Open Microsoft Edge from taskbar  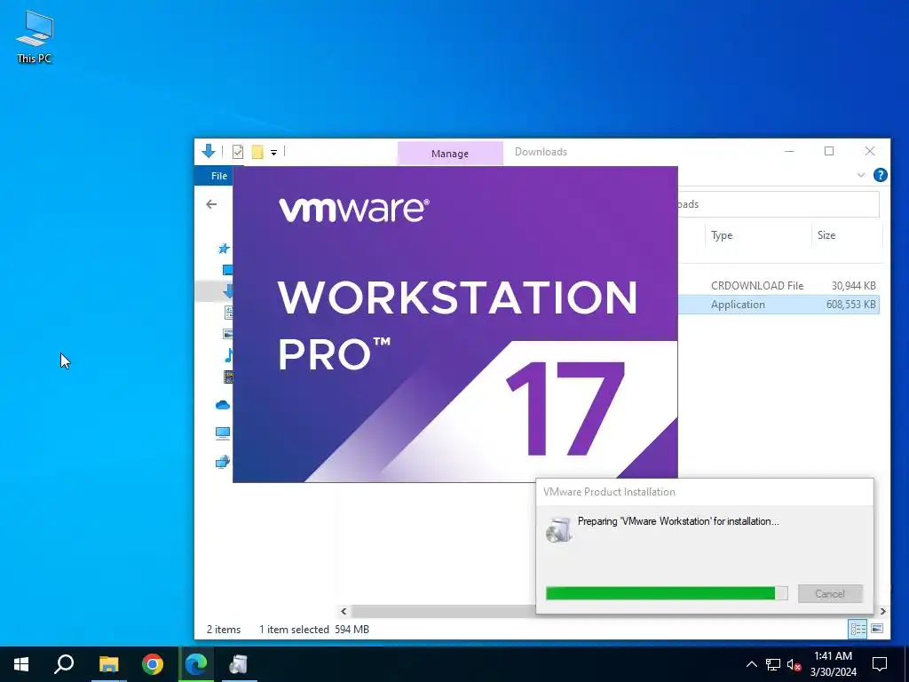coord(196,664)
